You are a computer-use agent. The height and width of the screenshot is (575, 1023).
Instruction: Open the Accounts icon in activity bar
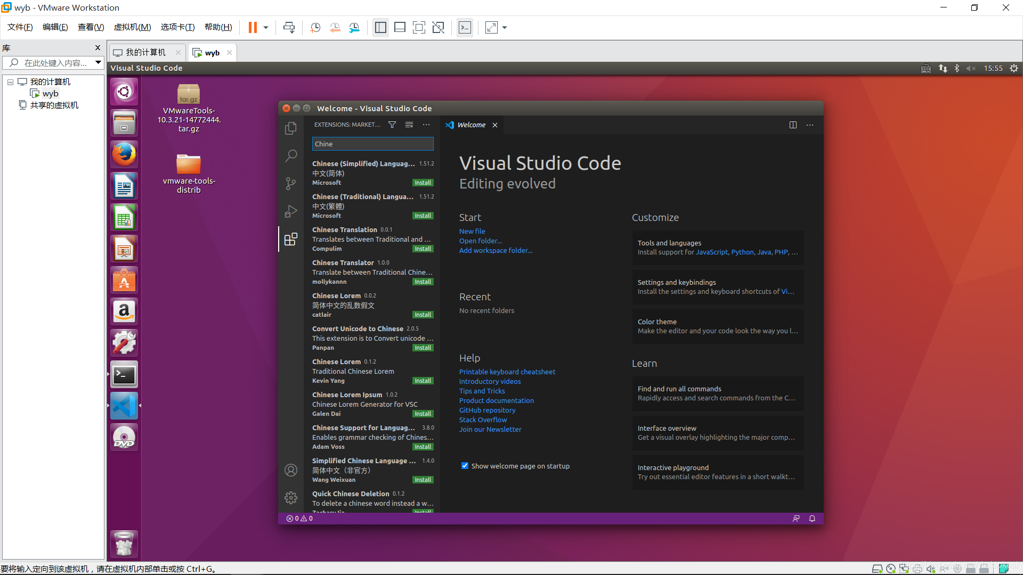coord(291,470)
